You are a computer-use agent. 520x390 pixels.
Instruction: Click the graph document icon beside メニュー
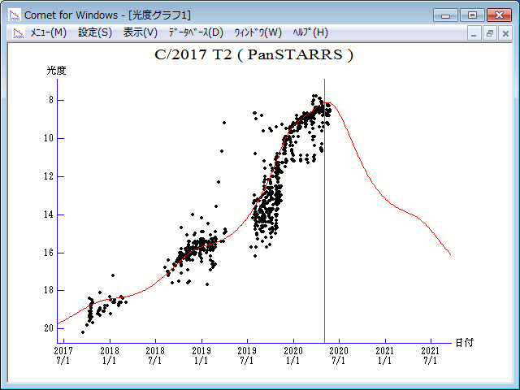[15, 32]
